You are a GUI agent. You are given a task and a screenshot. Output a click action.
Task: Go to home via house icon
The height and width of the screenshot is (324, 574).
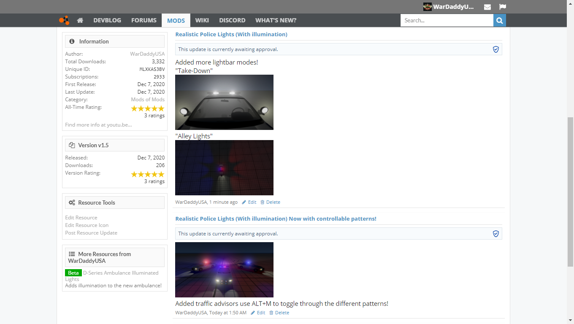(80, 20)
